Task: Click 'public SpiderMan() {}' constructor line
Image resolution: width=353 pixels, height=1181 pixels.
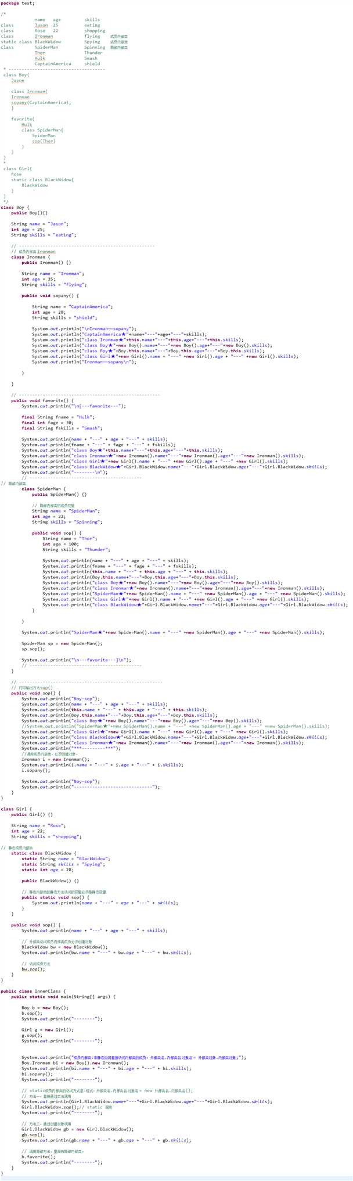Action: click(x=59, y=495)
